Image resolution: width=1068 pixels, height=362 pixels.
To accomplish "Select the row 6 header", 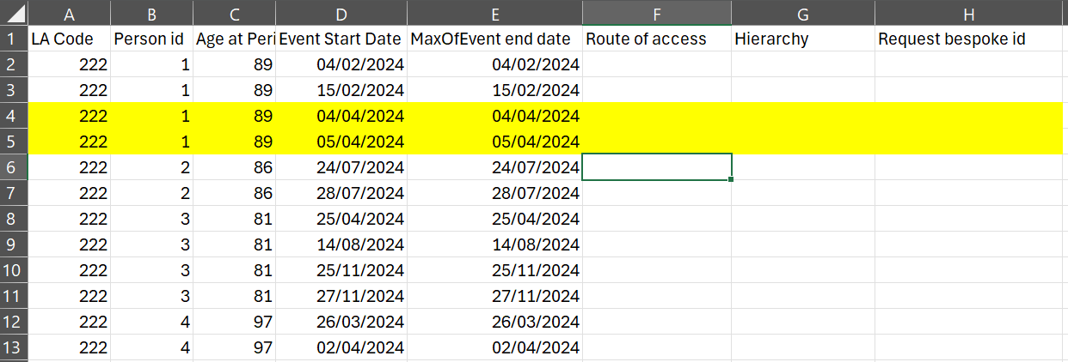I will point(14,167).
